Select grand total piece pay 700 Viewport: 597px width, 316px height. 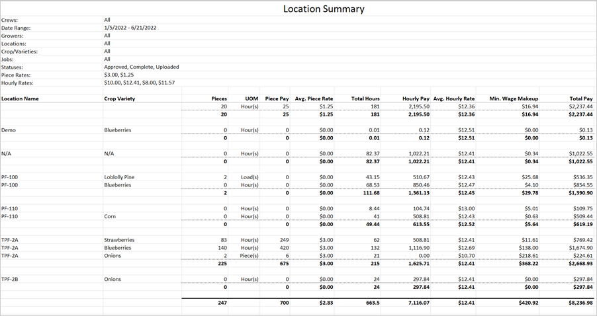[x=284, y=303]
